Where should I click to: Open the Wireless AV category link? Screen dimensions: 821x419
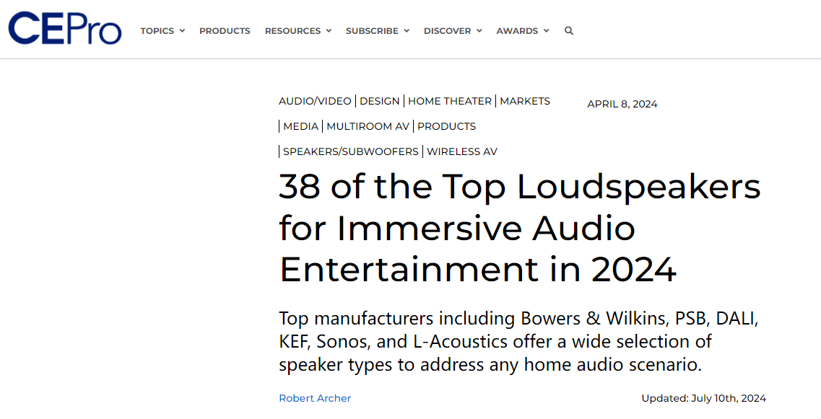pyautogui.click(x=461, y=151)
